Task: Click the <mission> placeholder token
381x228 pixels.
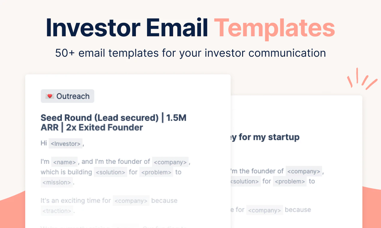Action: coord(57,182)
